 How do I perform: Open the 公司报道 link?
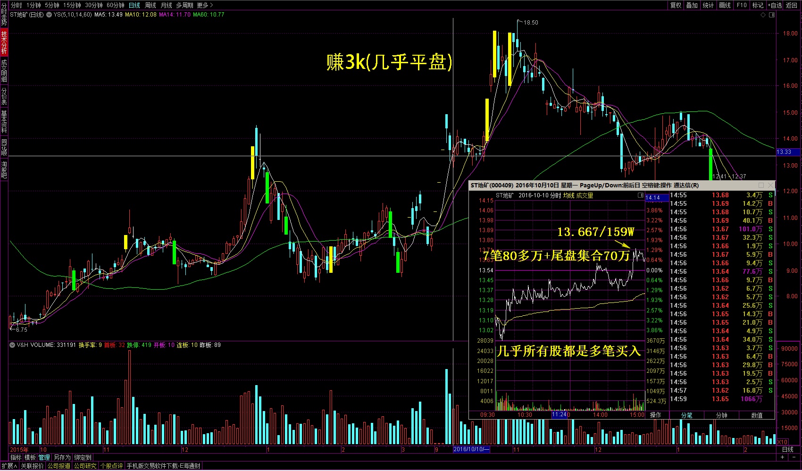(x=58, y=466)
